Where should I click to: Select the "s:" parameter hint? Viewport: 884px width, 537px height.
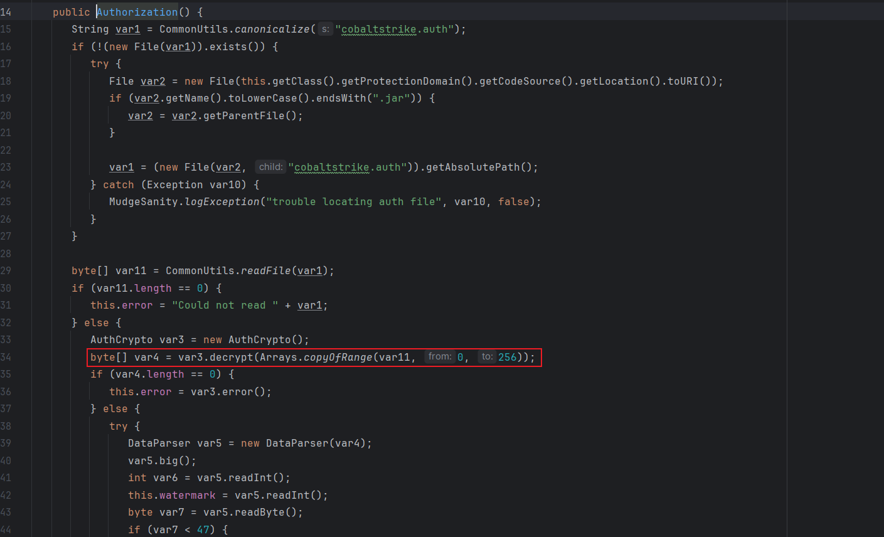pos(325,29)
